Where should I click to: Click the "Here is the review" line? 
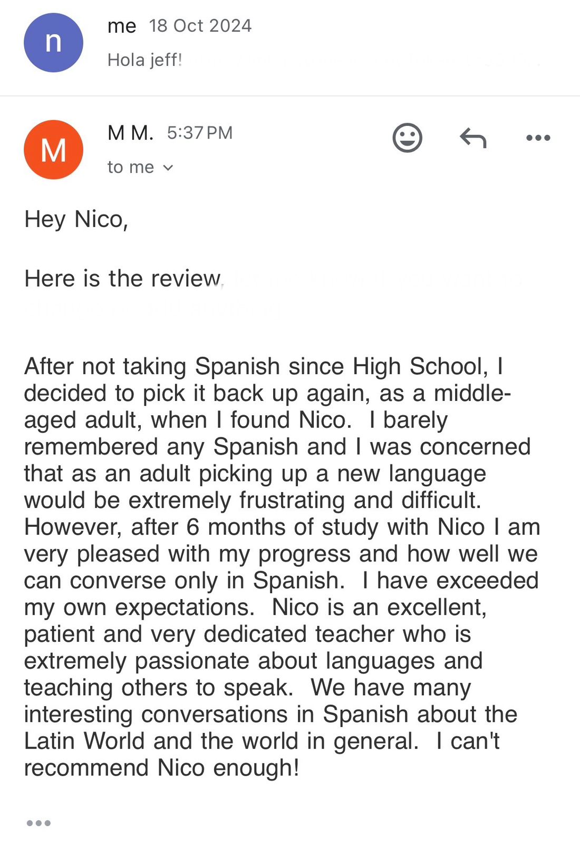point(122,278)
